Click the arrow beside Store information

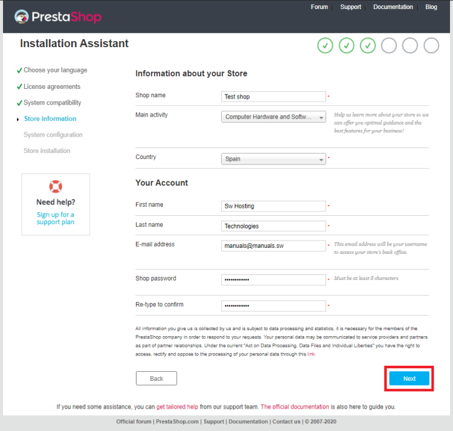[x=18, y=119]
